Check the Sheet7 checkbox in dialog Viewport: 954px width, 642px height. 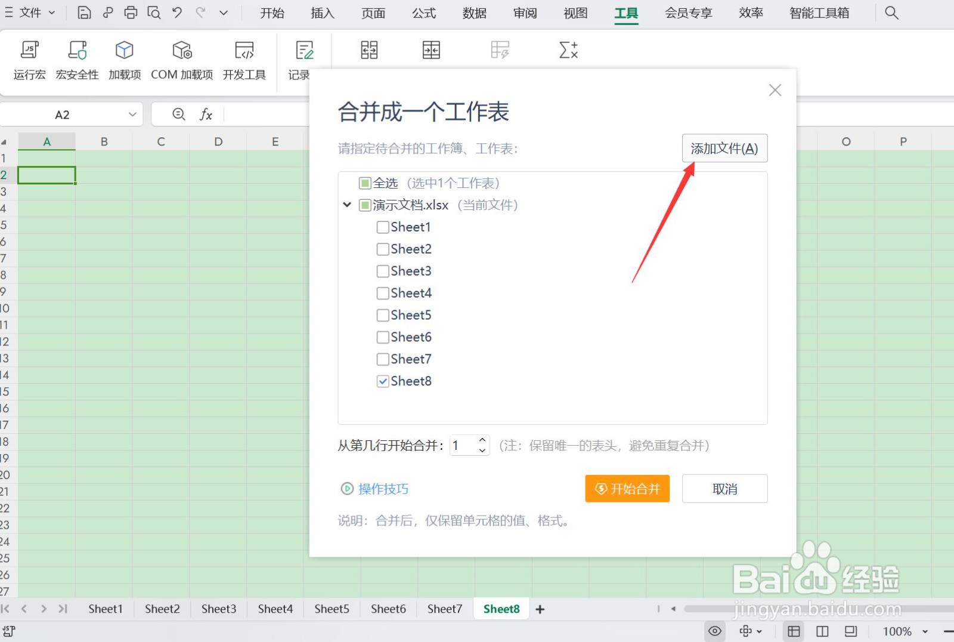click(x=383, y=359)
